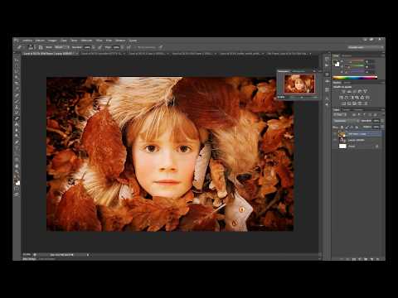Image resolution: width=398 pixels, height=298 pixels.
Task: Select the highlighted Eraser tool
Action: (17, 118)
